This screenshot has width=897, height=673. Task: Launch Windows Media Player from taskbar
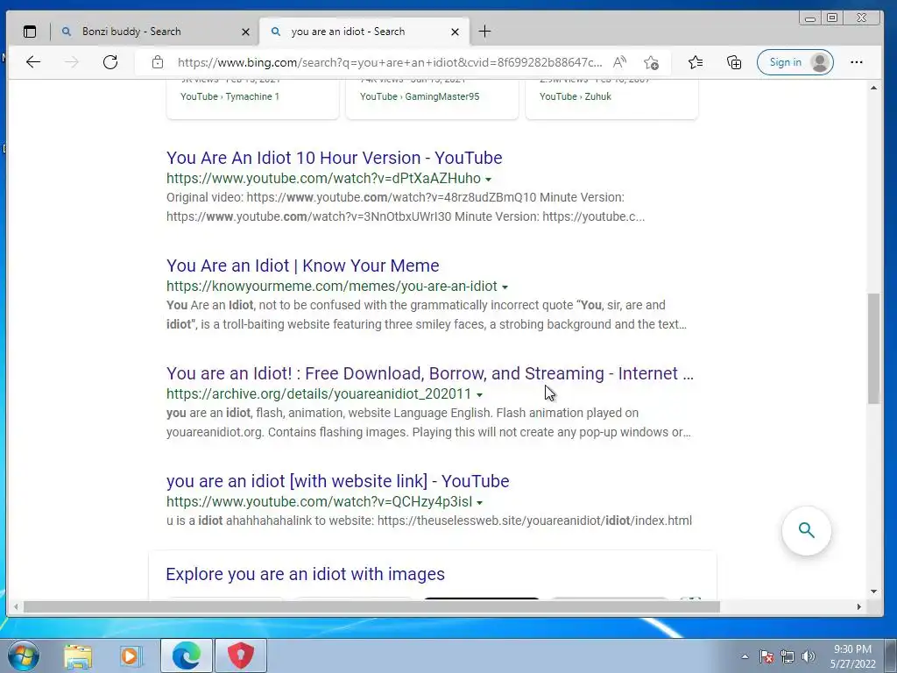click(131, 656)
